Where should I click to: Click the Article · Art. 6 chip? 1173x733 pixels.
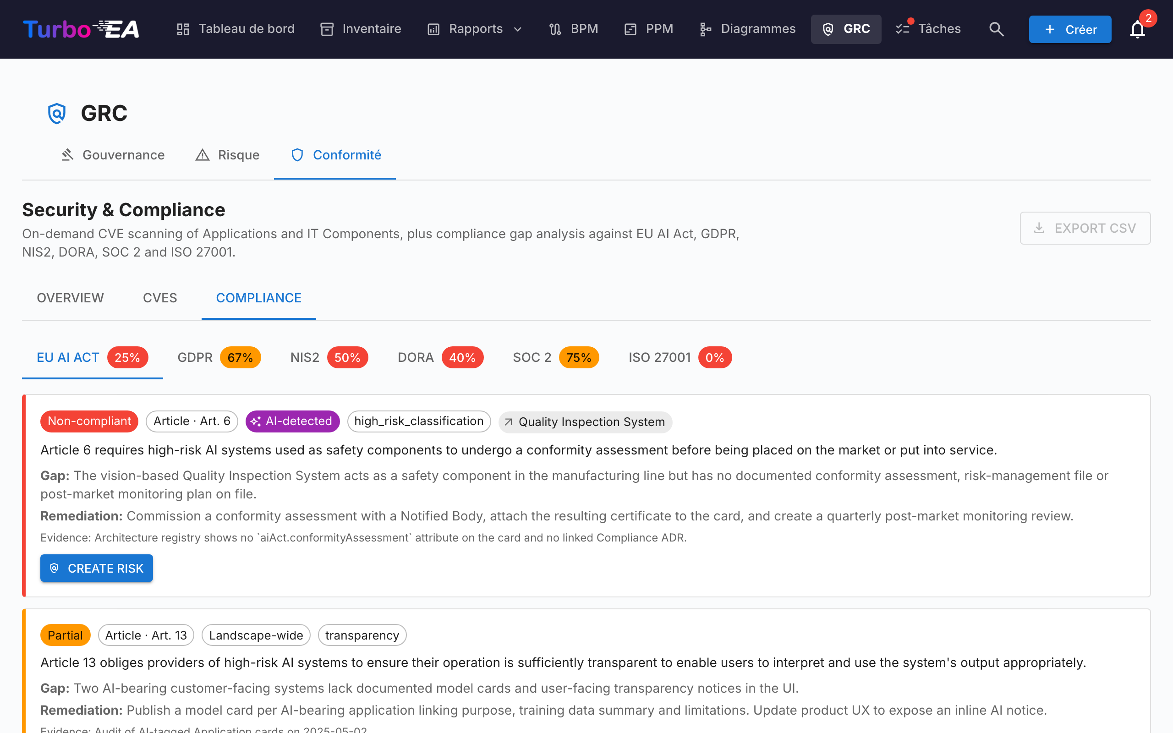tap(192, 421)
